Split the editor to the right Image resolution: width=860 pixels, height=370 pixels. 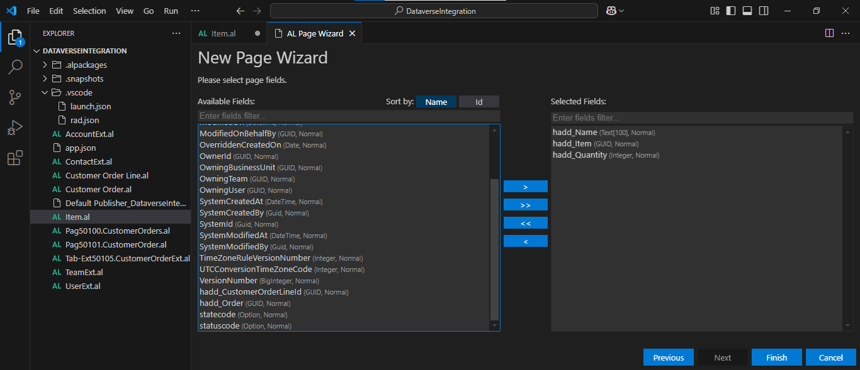tap(829, 33)
